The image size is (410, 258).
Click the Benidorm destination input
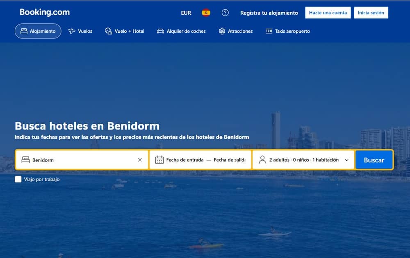coord(82,160)
